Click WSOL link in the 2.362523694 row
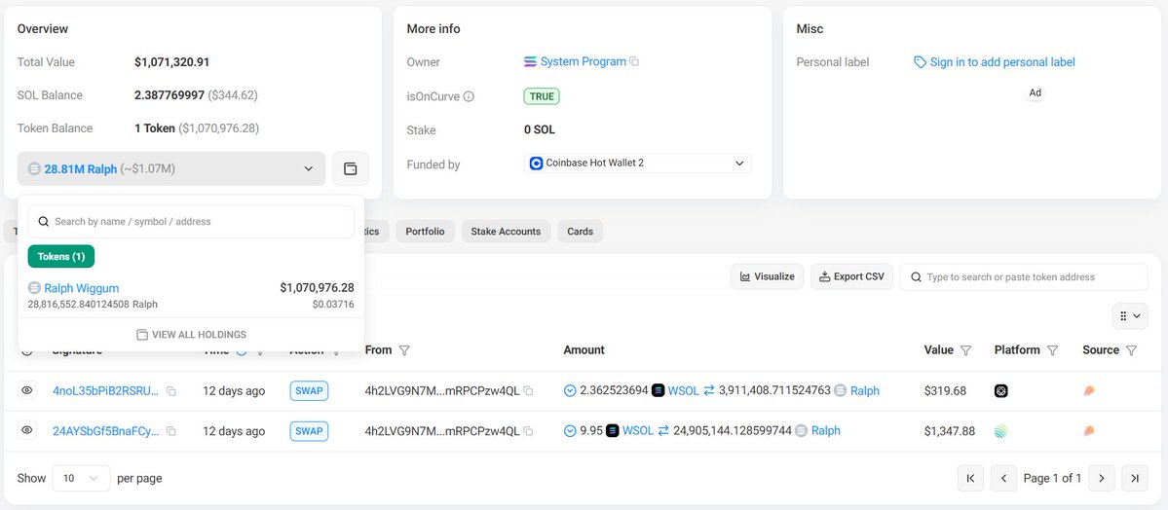 tap(684, 391)
